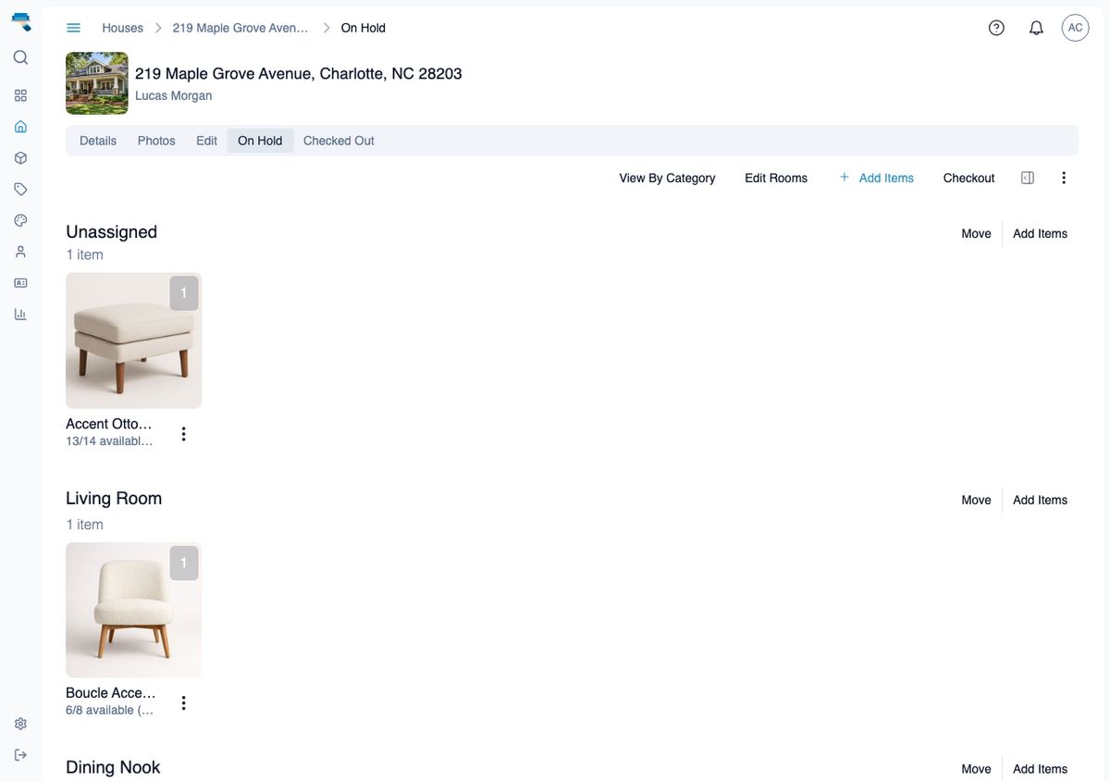1110x781 pixels.
Task: Click the app logo icon
Action: (20, 21)
